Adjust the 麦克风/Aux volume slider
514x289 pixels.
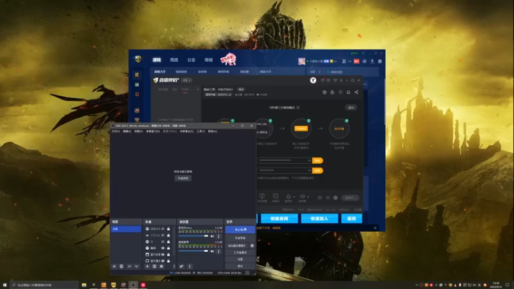click(x=193, y=236)
